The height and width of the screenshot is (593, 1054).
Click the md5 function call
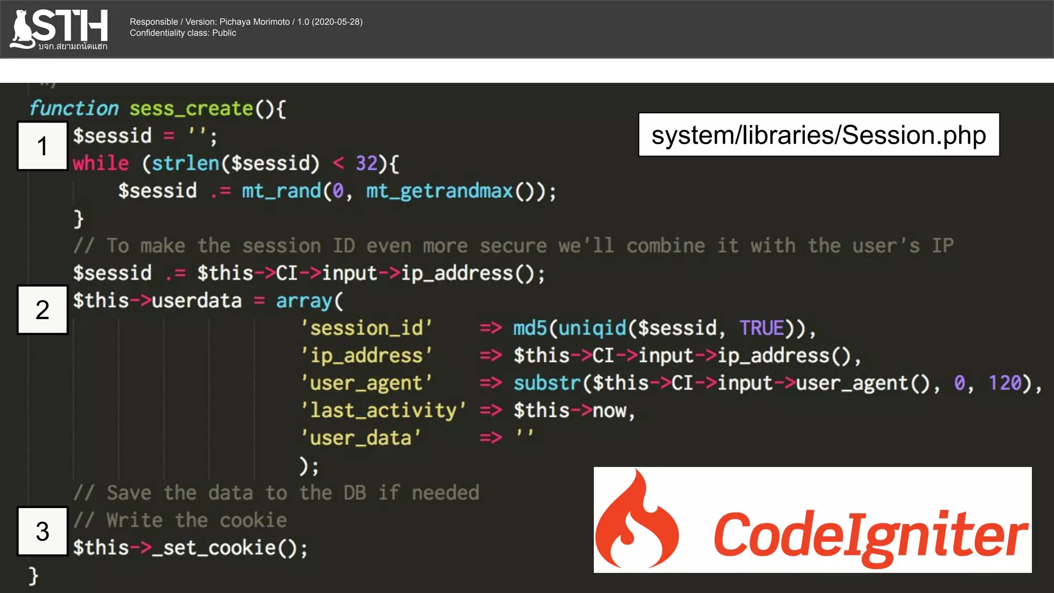[x=530, y=328]
